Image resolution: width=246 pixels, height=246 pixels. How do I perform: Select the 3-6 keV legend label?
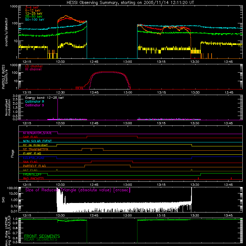32,7
